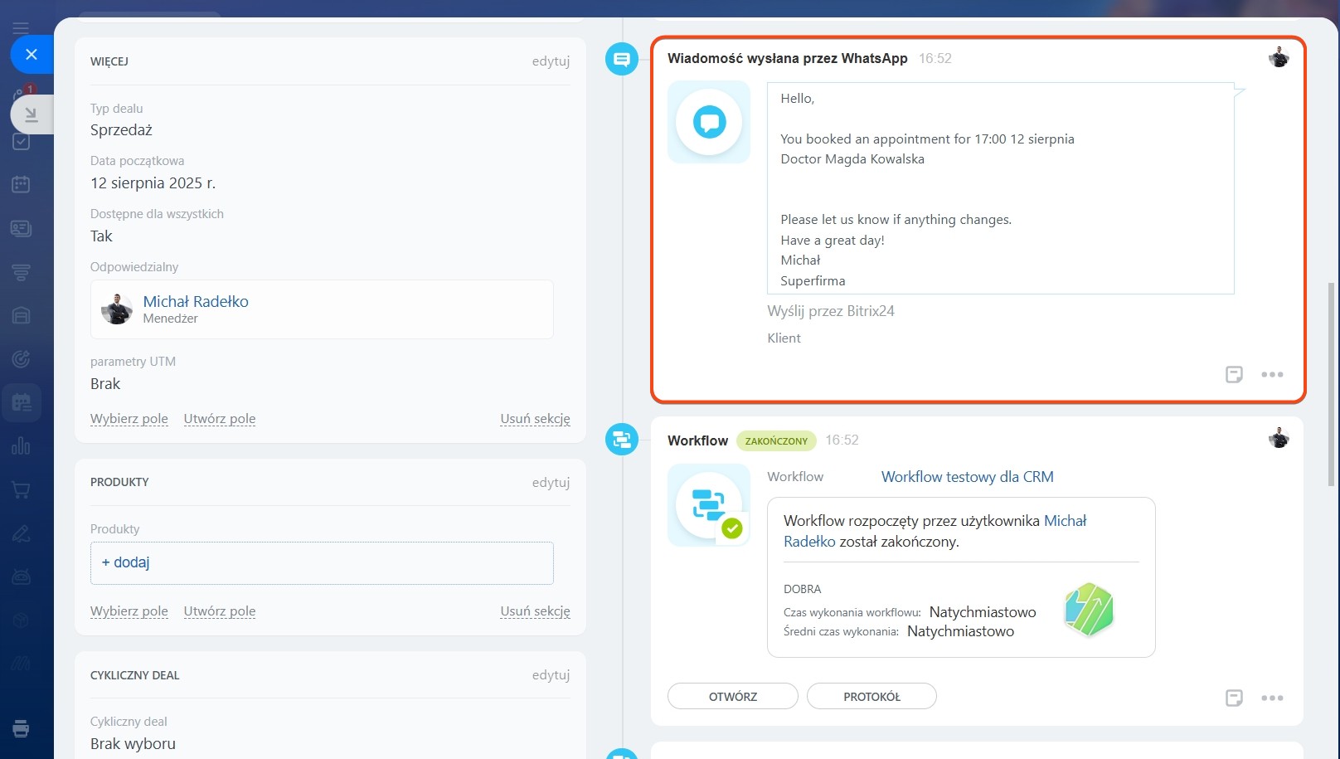This screenshot has height=759, width=1340.
Task: Open the calendar icon in sidebar
Action: (x=22, y=184)
